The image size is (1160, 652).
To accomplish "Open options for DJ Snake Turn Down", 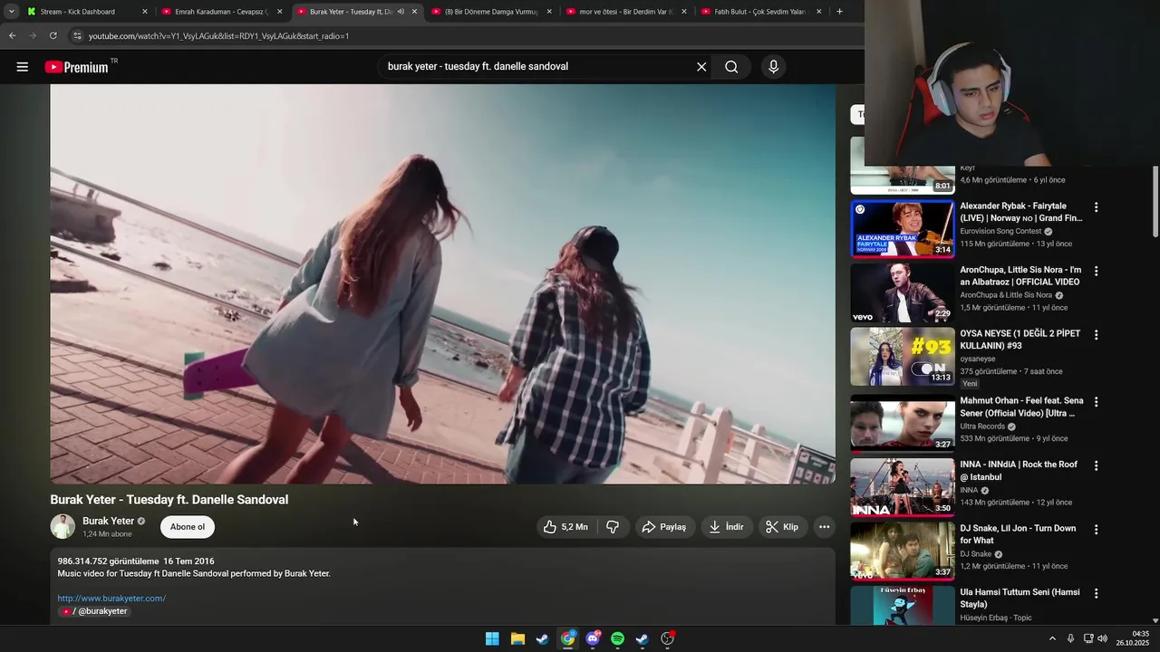I will (1096, 530).
